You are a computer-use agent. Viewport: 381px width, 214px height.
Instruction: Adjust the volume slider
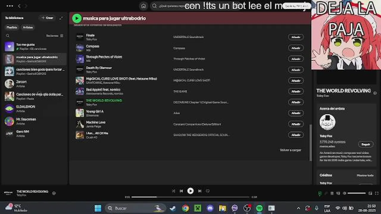[357, 193]
